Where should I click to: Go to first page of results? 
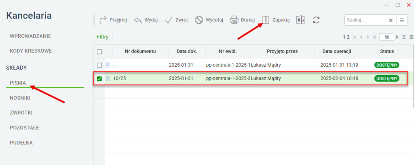point(355,37)
